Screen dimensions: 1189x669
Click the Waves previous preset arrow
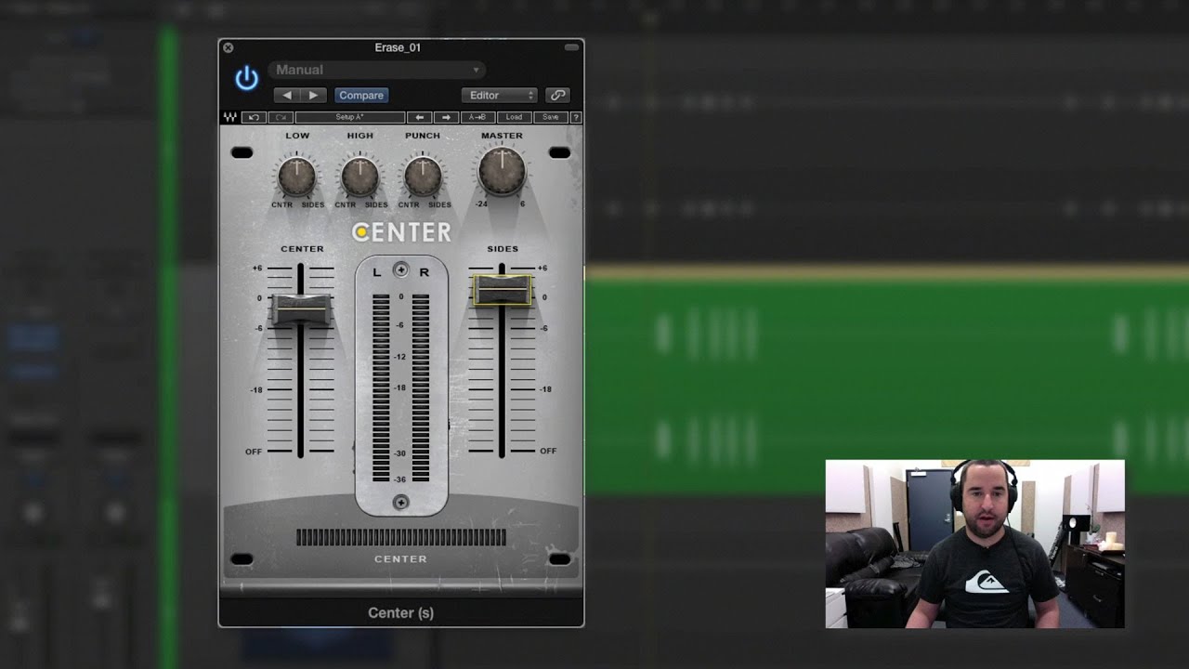pyautogui.click(x=420, y=117)
